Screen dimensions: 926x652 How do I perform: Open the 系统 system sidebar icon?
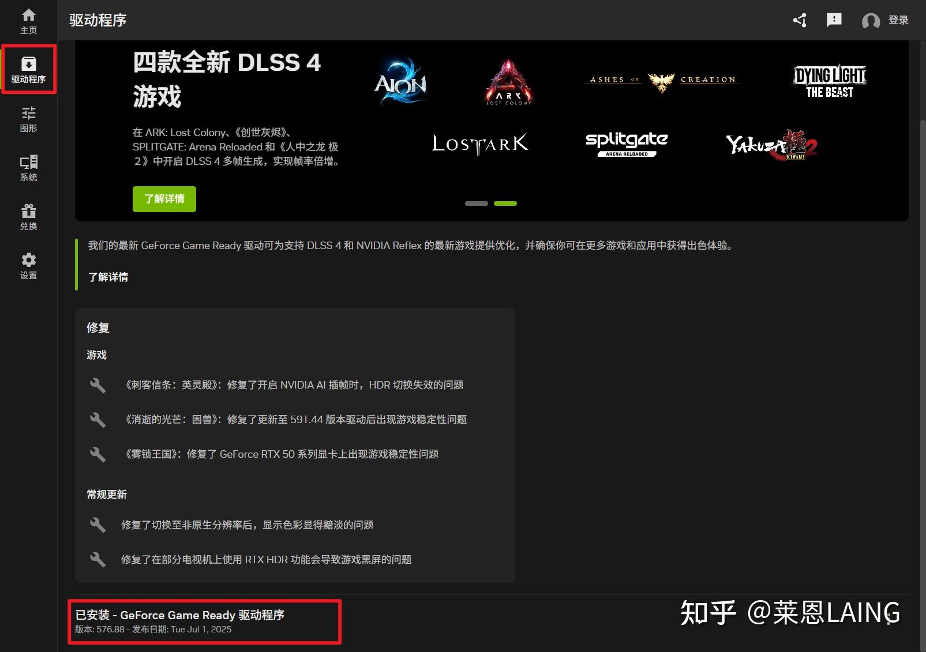tap(28, 168)
